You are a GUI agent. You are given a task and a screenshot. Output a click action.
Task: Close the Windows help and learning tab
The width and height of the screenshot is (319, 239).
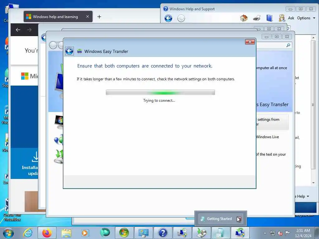click(87, 16)
